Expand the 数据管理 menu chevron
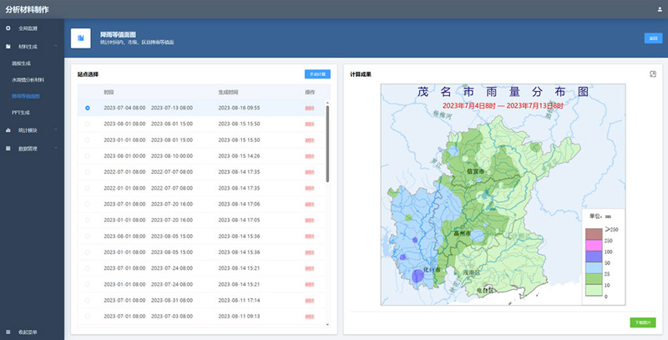Image resolution: width=668 pixels, height=340 pixels. pos(56,148)
